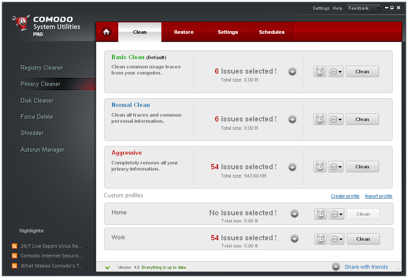Image resolution: width=408 pixels, height=278 pixels.
Task: Collapse the Share with friends panel arrow
Action: coord(335,267)
